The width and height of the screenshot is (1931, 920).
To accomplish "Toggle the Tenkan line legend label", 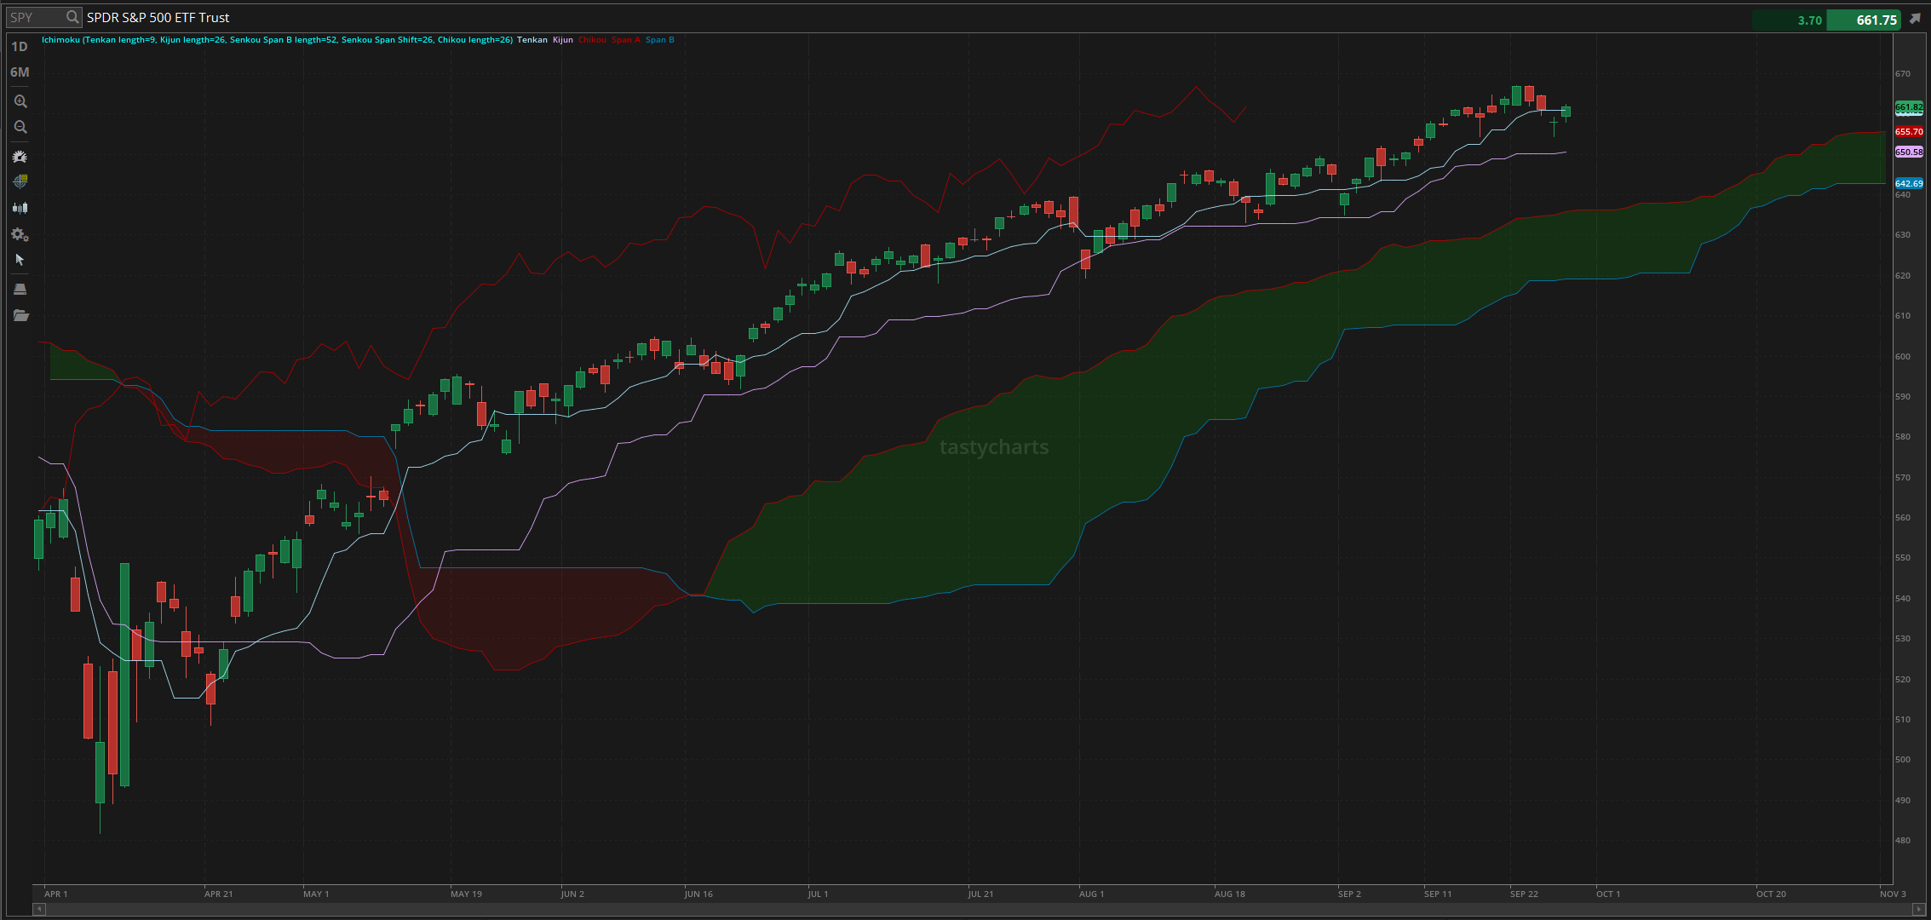I will point(532,40).
